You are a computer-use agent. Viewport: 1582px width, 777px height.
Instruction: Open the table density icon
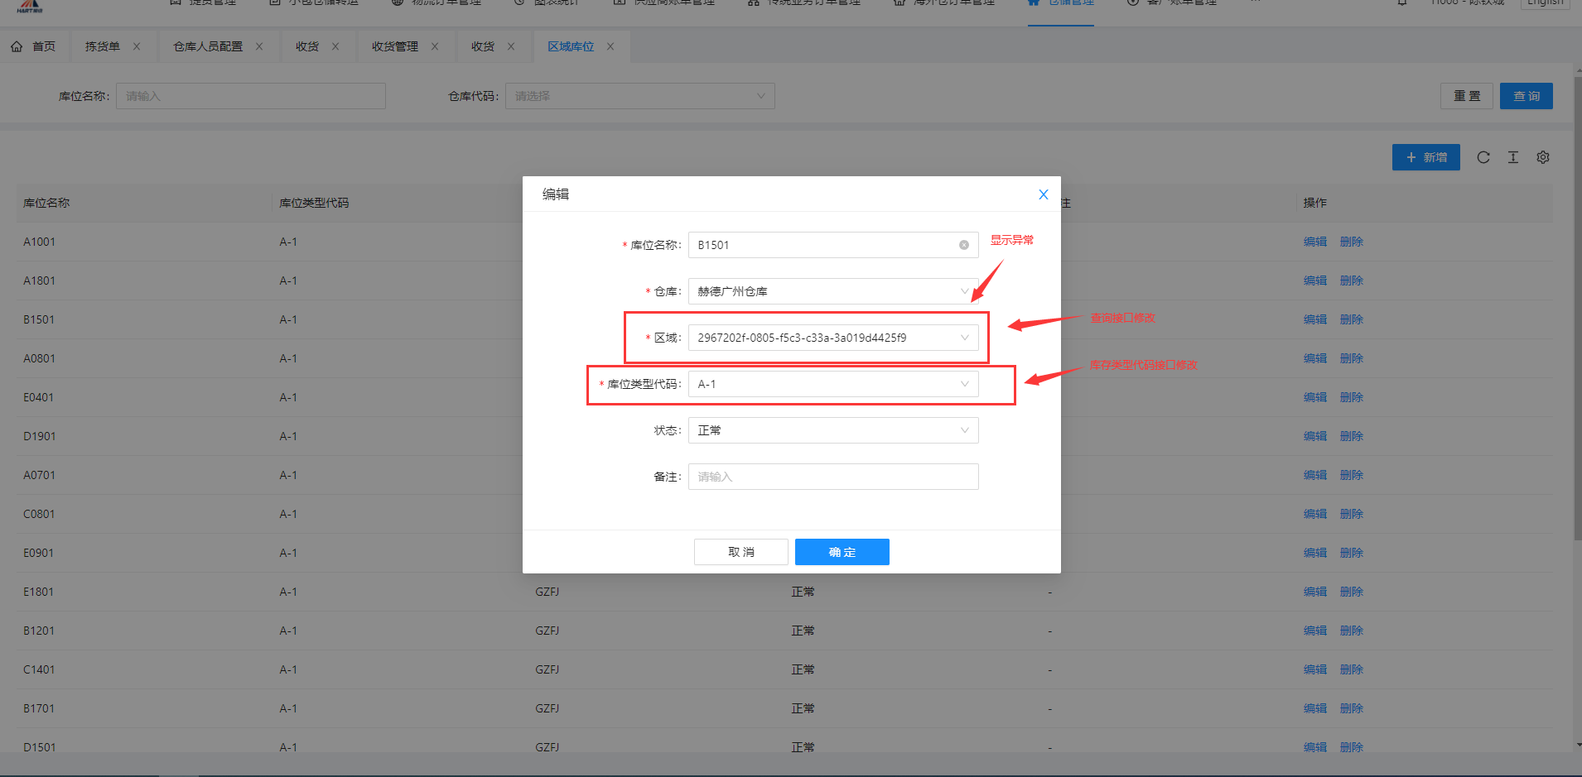click(x=1512, y=157)
